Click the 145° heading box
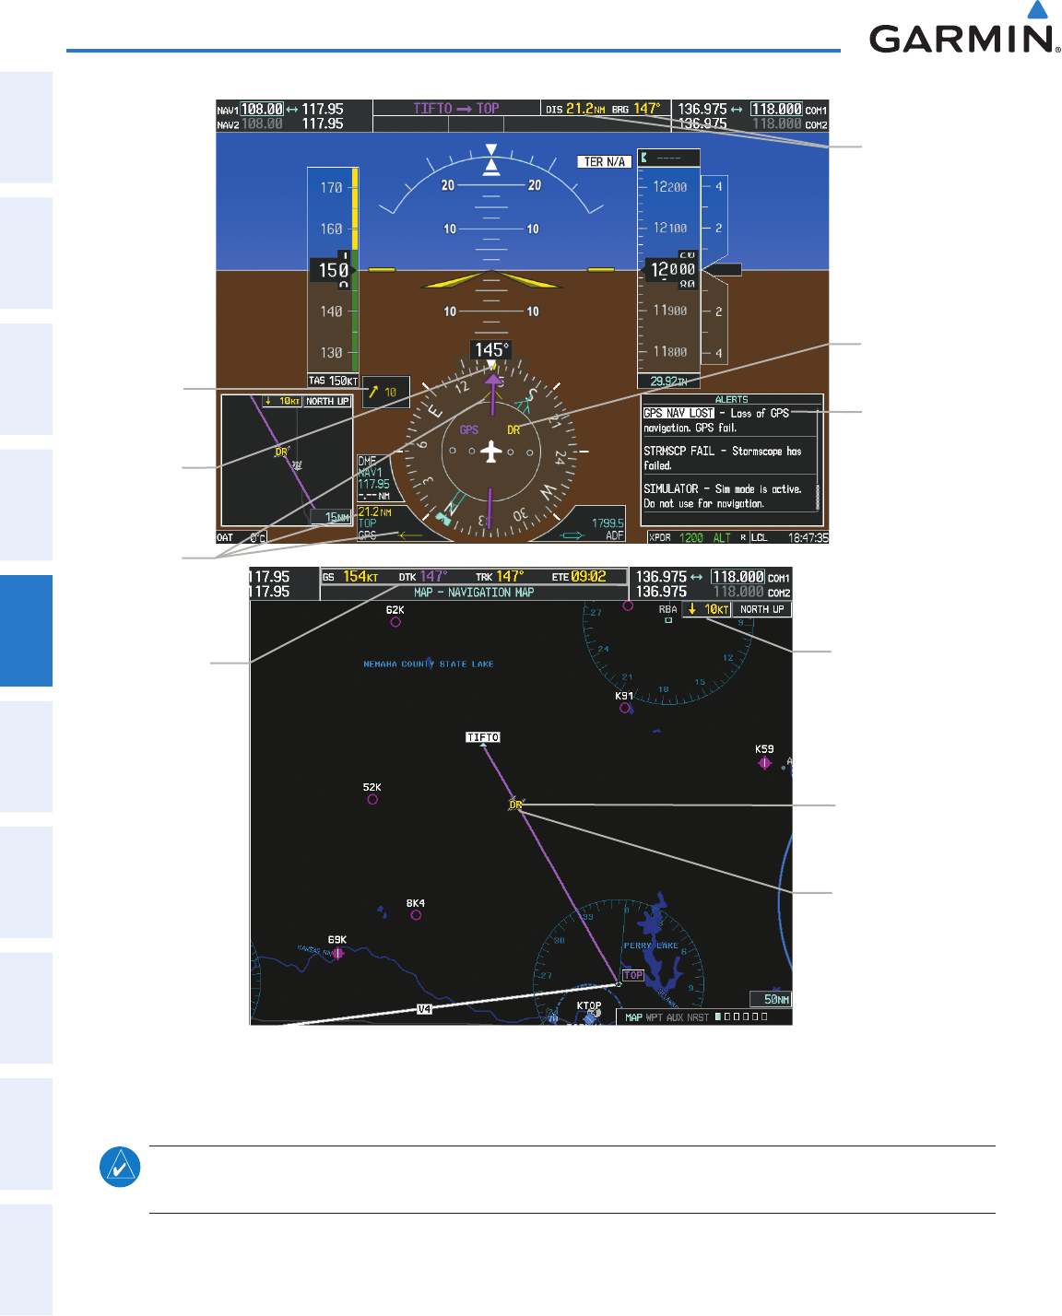The image size is (1062, 1316). click(x=490, y=350)
